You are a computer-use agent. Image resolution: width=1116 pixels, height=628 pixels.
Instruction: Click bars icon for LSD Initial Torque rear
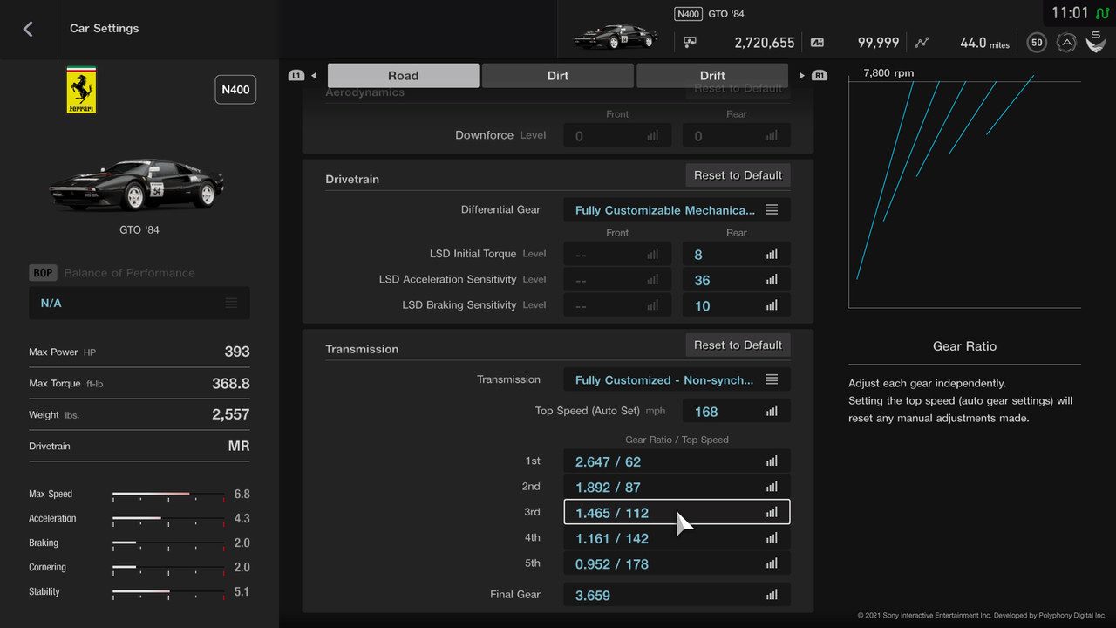click(772, 255)
